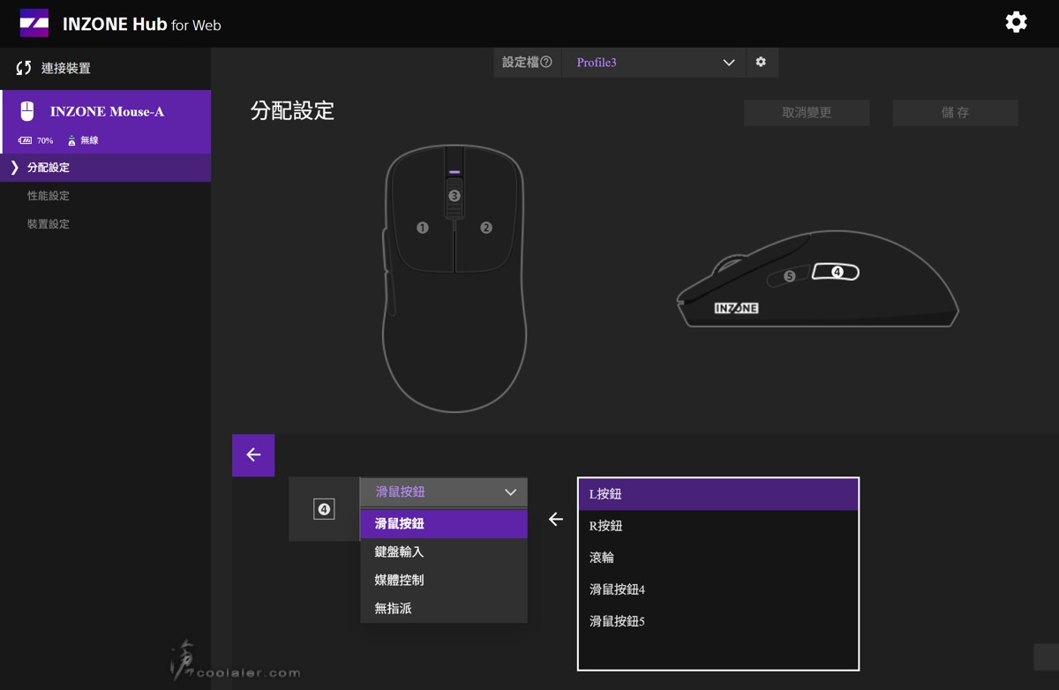Click the button 4 indicator box

click(324, 509)
